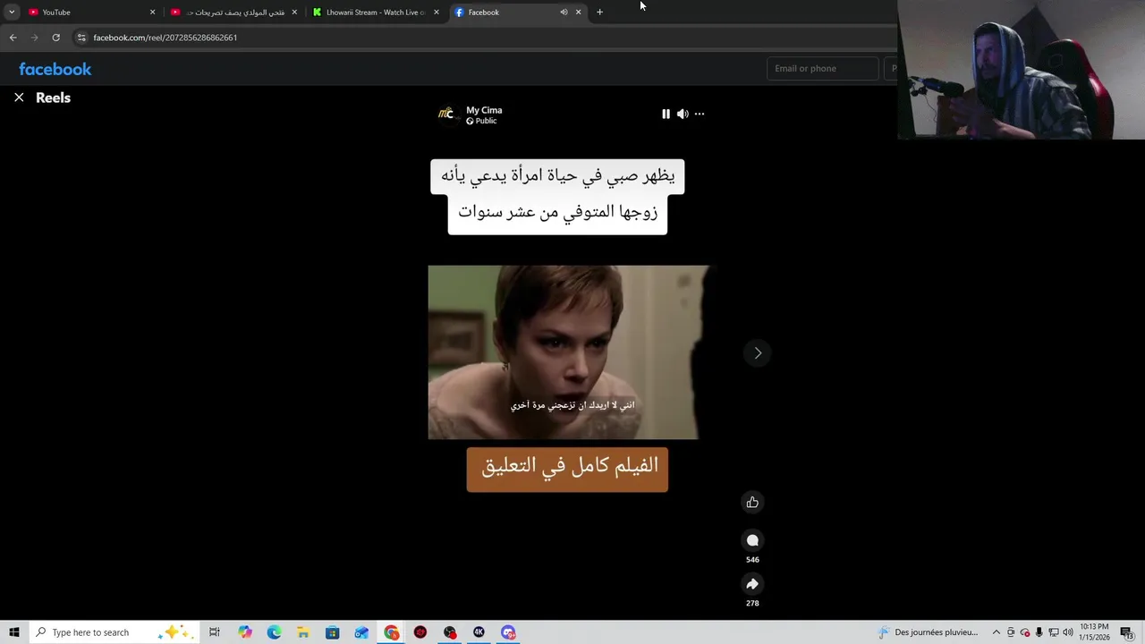Open Microsoft Edge from the taskbar

coord(274,632)
